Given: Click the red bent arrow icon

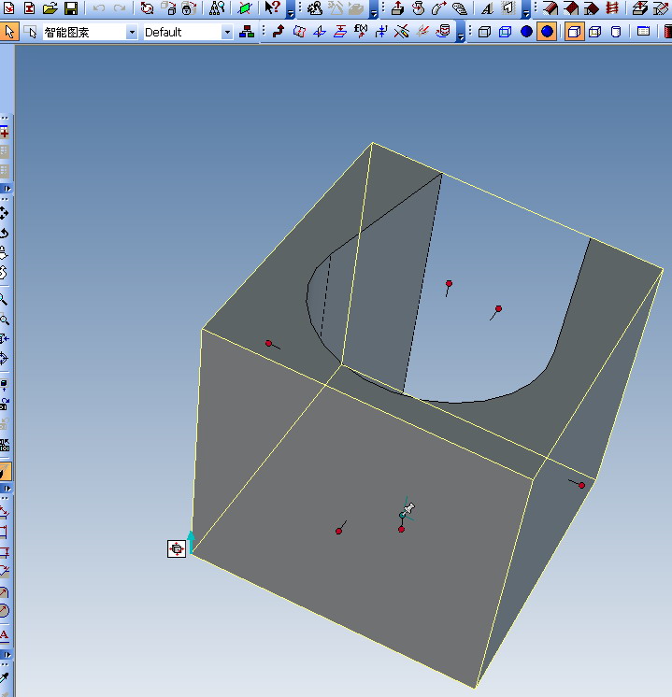Looking at the screenshot, I should click(279, 31).
